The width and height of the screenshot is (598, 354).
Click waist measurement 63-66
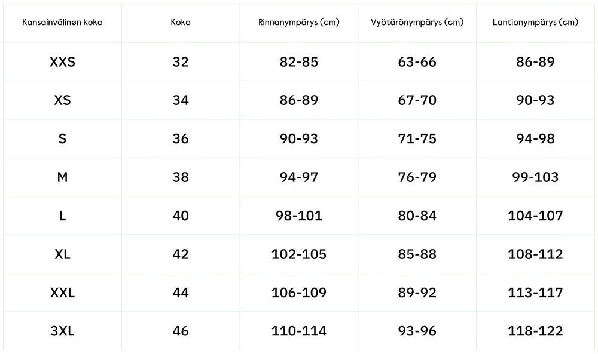click(417, 61)
